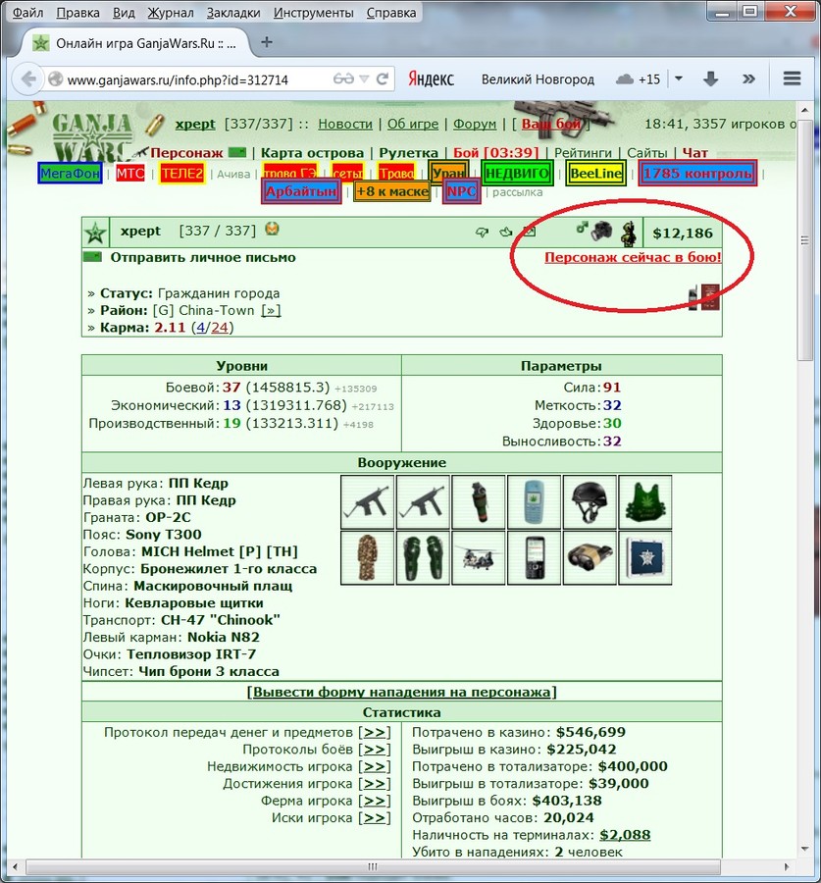Click the green star syndicate icon beside xpept
This screenshot has height=883, width=821.
(95, 233)
